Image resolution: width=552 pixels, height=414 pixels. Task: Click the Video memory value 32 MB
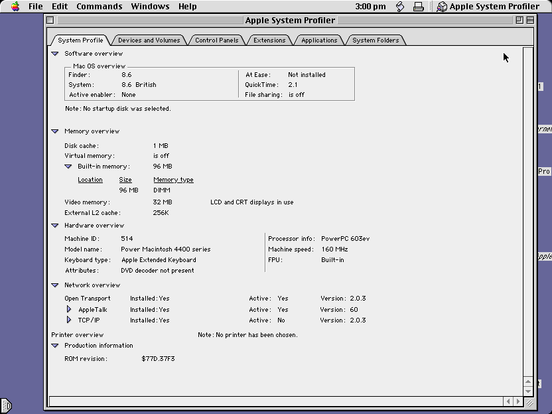pyautogui.click(x=163, y=202)
